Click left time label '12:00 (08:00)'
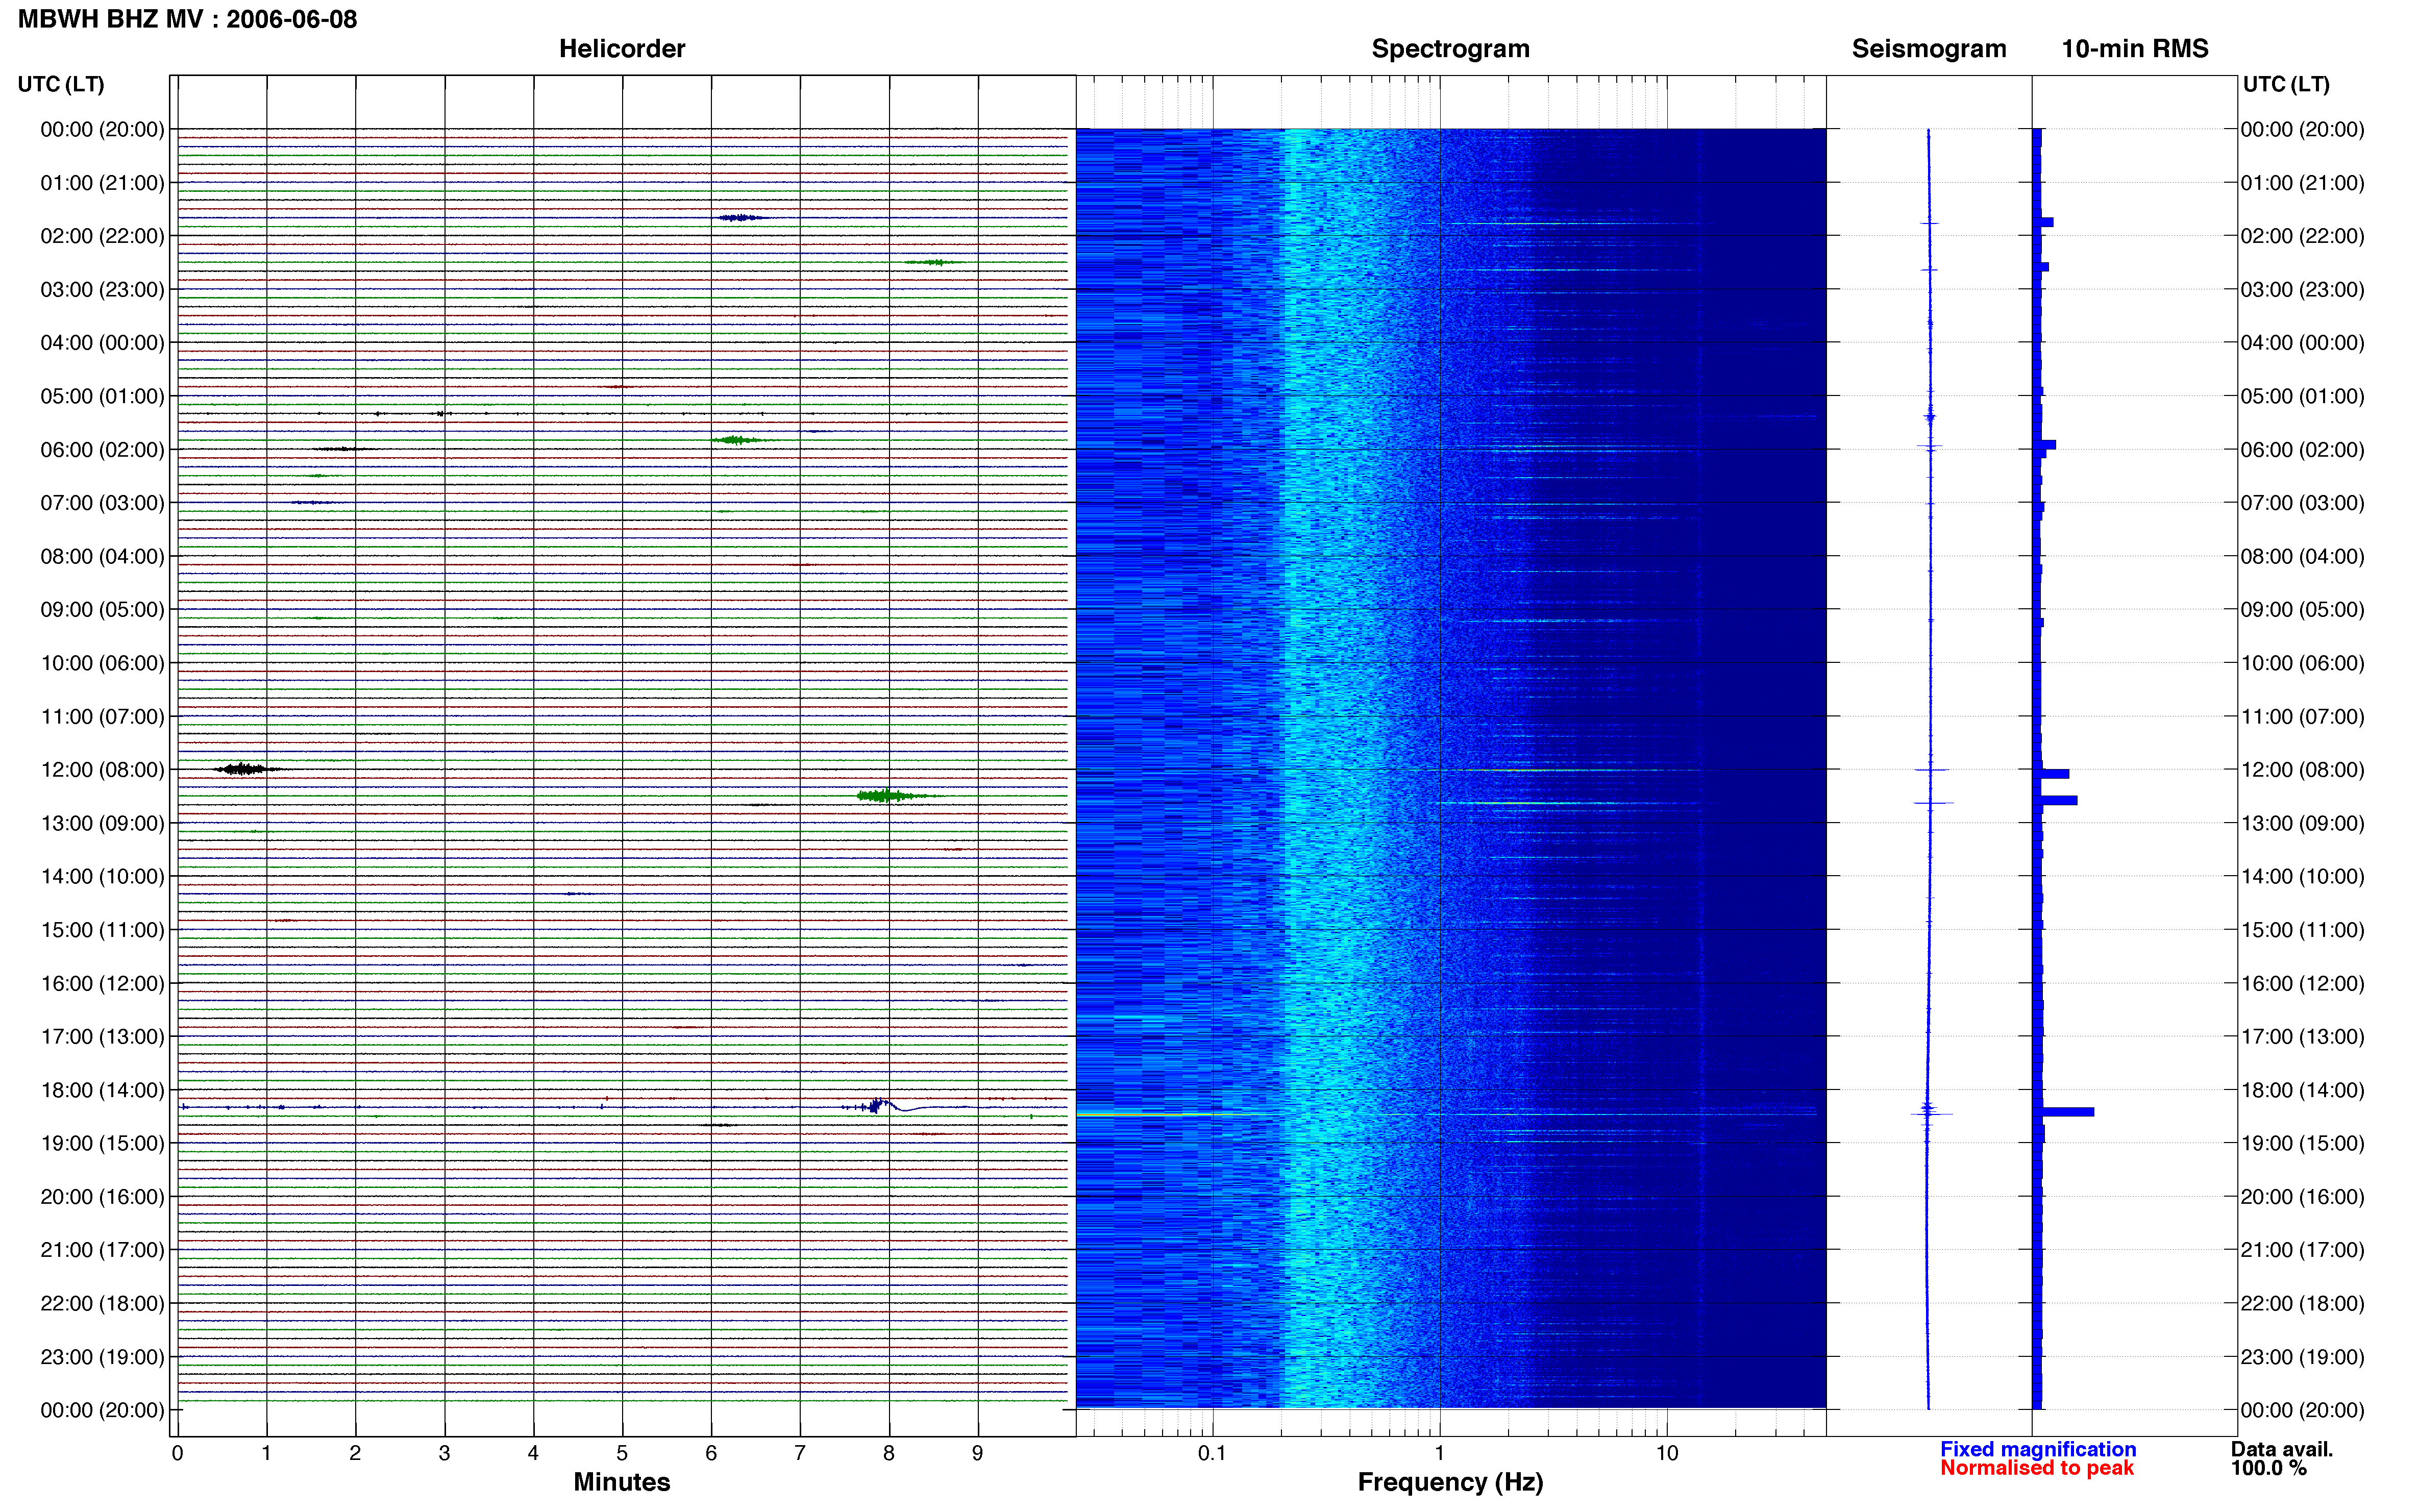Viewport: 2419px width, 1512px height. pos(102,770)
